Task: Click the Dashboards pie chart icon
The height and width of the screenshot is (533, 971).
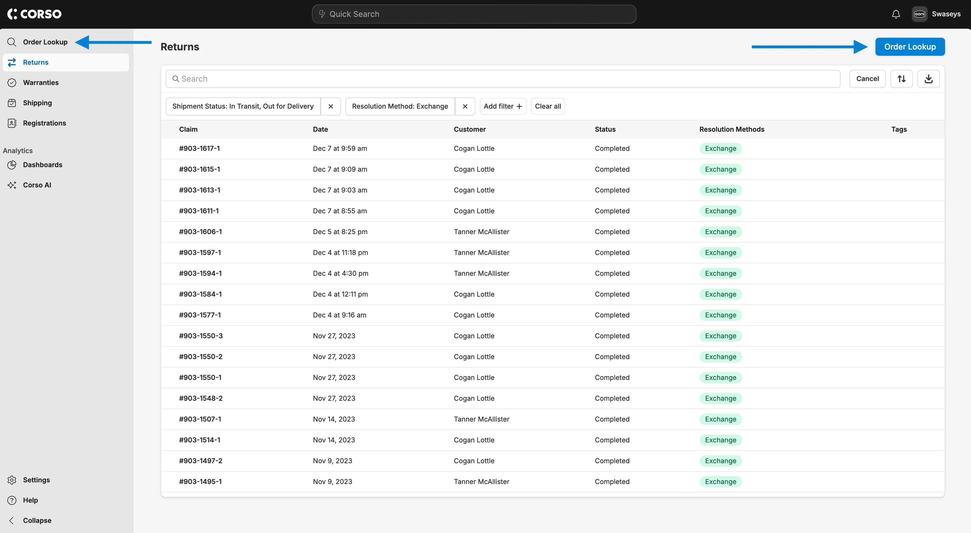Action: 12,165
